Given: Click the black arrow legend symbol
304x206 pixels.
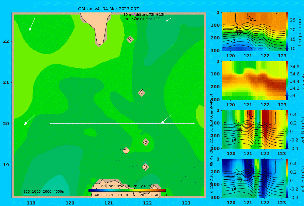Looking at the screenshot, I should click(x=134, y=18).
